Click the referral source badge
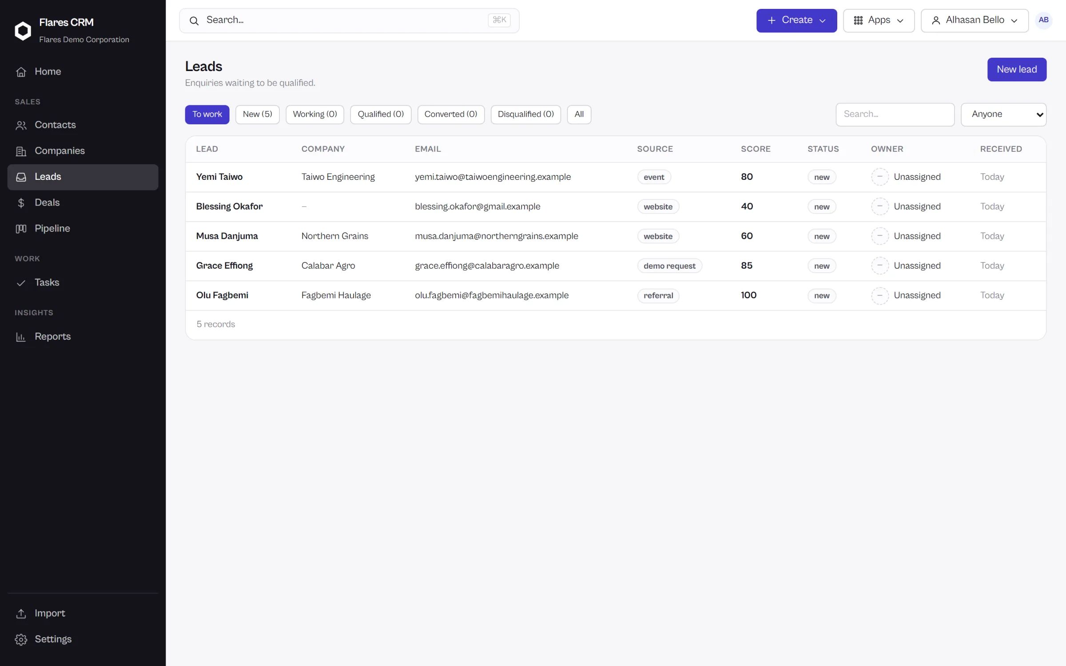This screenshot has height=666, width=1066. (658, 296)
